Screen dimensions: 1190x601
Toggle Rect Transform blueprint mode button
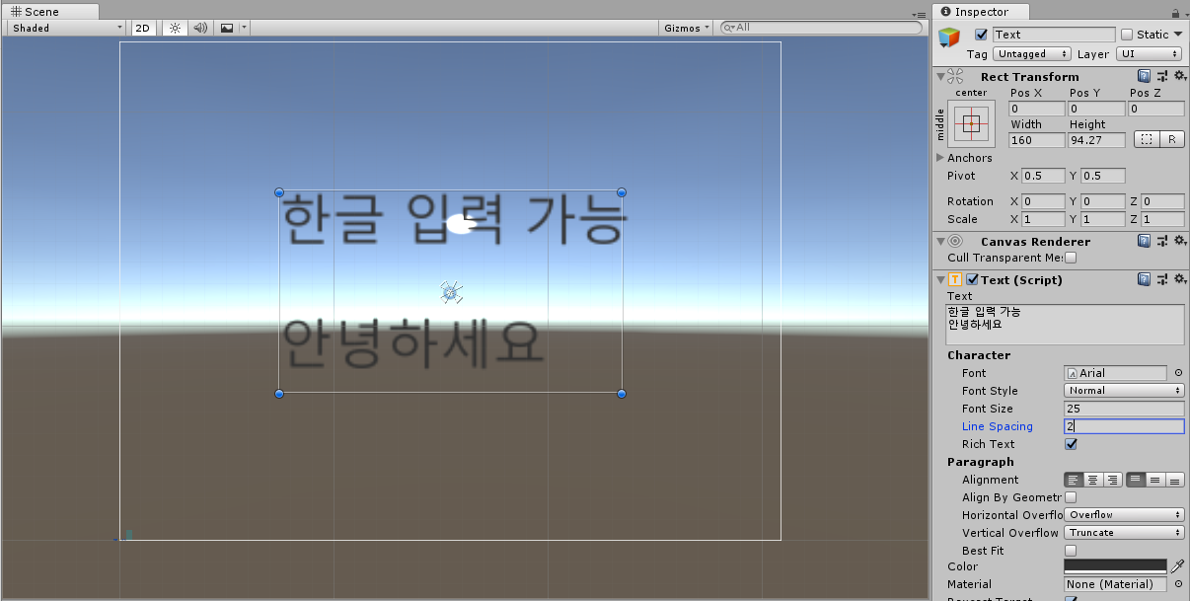click(1147, 139)
